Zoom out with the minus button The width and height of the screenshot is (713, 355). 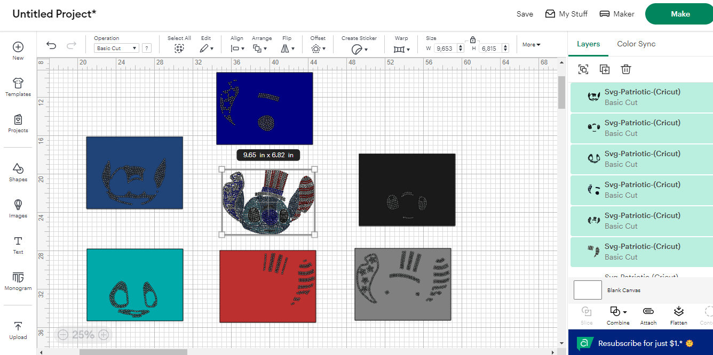pos(63,335)
